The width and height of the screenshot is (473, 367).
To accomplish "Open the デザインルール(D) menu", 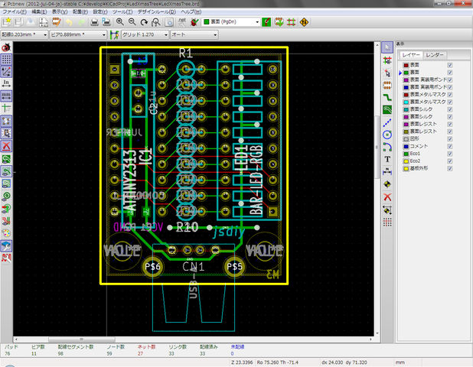I will 157,11.
